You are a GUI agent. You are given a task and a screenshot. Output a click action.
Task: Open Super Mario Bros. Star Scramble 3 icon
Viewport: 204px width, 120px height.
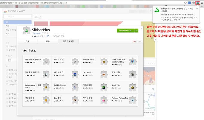click(x=133, y=62)
